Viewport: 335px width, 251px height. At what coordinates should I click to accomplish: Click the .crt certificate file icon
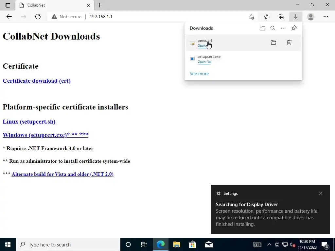point(192,43)
